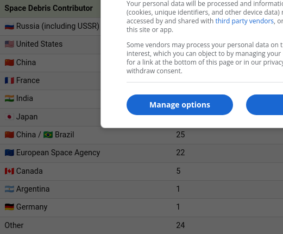This screenshot has width=283, height=234.
Task: Click the Russia flag icon
Action: [x=9, y=27]
